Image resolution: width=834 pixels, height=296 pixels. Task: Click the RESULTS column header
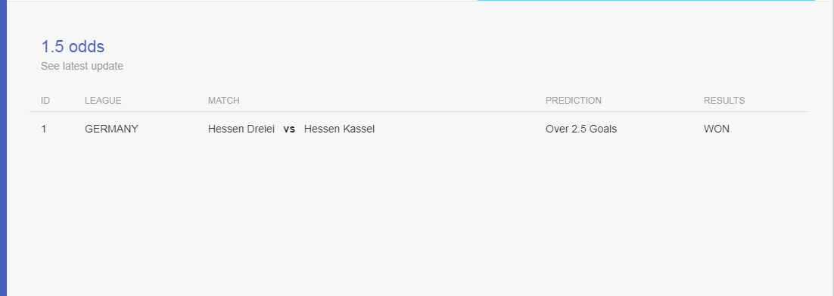point(724,101)
